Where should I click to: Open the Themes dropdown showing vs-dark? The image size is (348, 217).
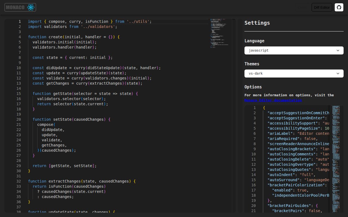pyautogui.click(x=294, y=74)
